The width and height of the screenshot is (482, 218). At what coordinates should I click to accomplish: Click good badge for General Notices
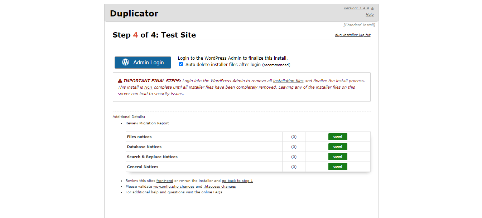point(338,167)
